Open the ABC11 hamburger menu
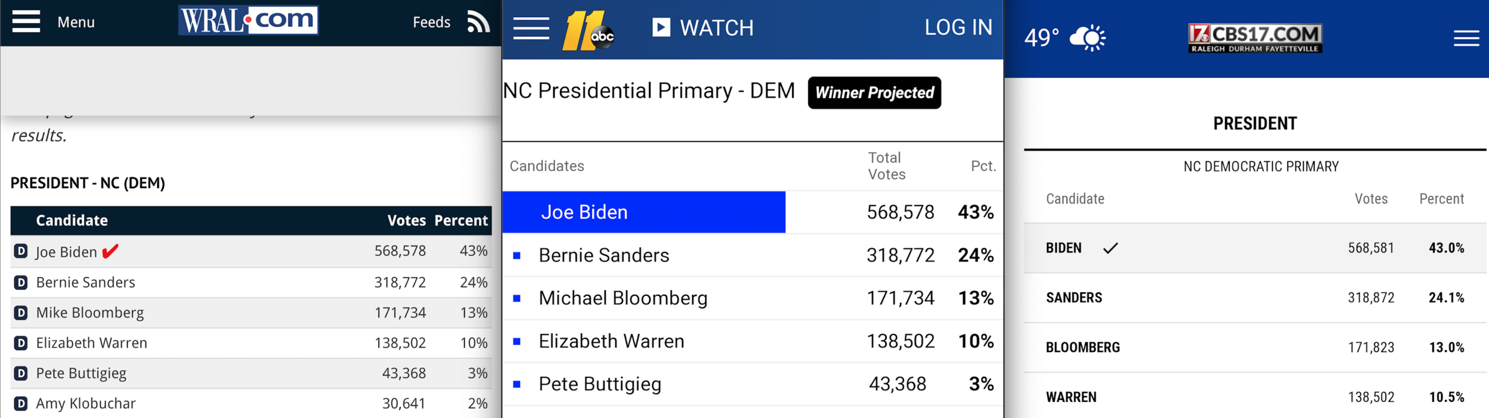This screenshot has width=1489, height=418. click(531, 28)
